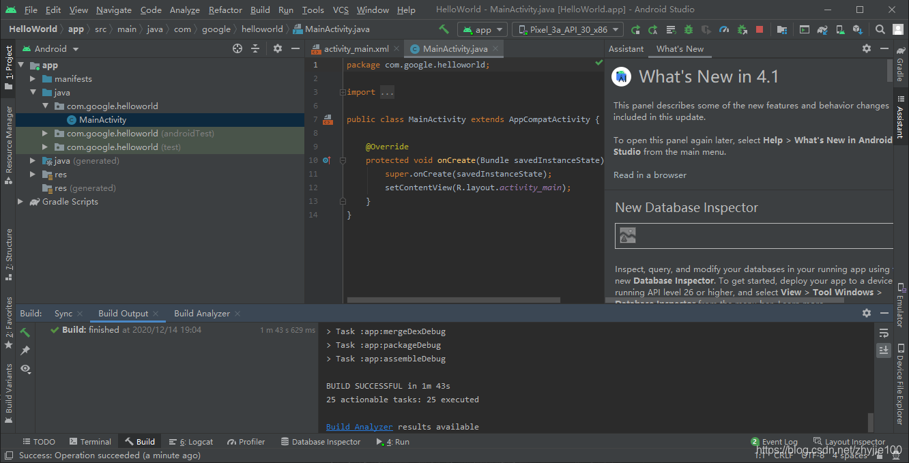
Task: Click the Build Analyzer link in output
Action: [x=359, y=427]
